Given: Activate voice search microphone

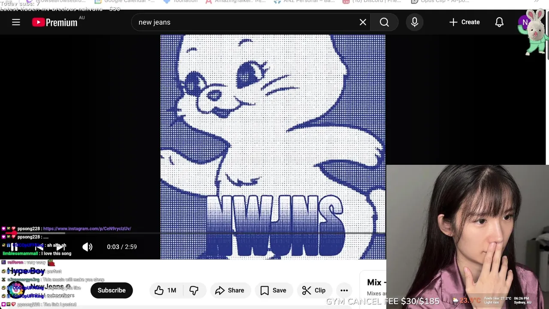Looking at the screenshot, I should click(415, 22).
